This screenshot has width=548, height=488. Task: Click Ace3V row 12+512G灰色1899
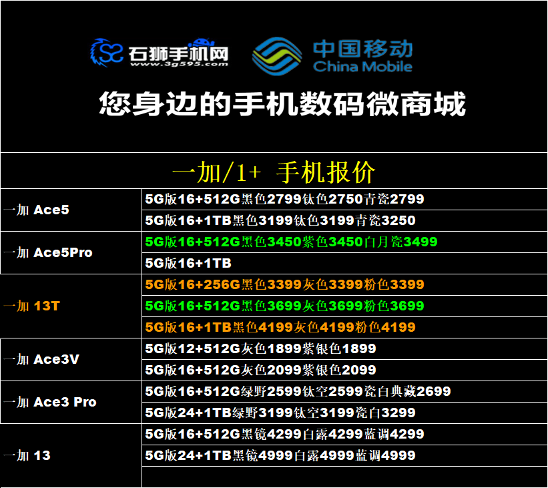pos(344,348)
